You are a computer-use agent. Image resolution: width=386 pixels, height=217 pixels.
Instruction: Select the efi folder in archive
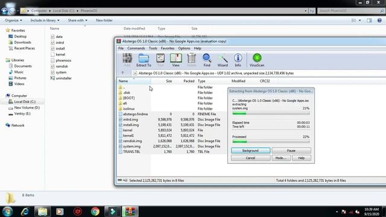coord(125,103)
